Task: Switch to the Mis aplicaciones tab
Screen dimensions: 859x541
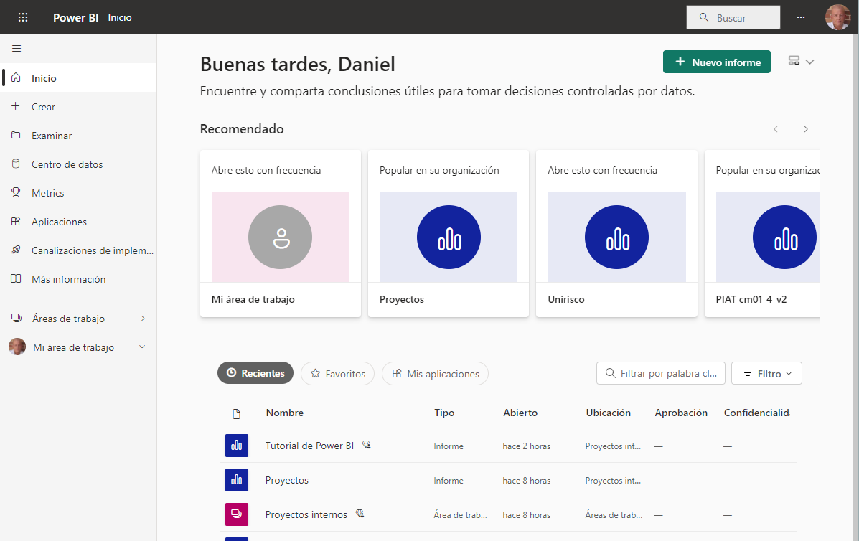Action: (435, 373)
